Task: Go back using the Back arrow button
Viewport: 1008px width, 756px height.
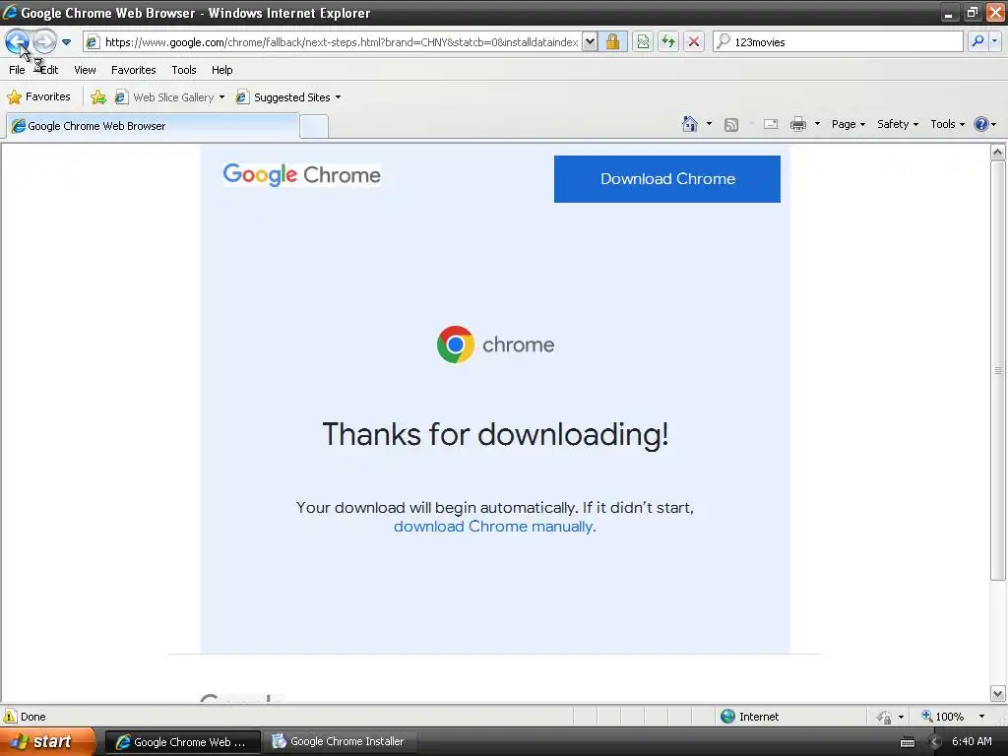Action: pyautogui.click(x=18, y=41)
